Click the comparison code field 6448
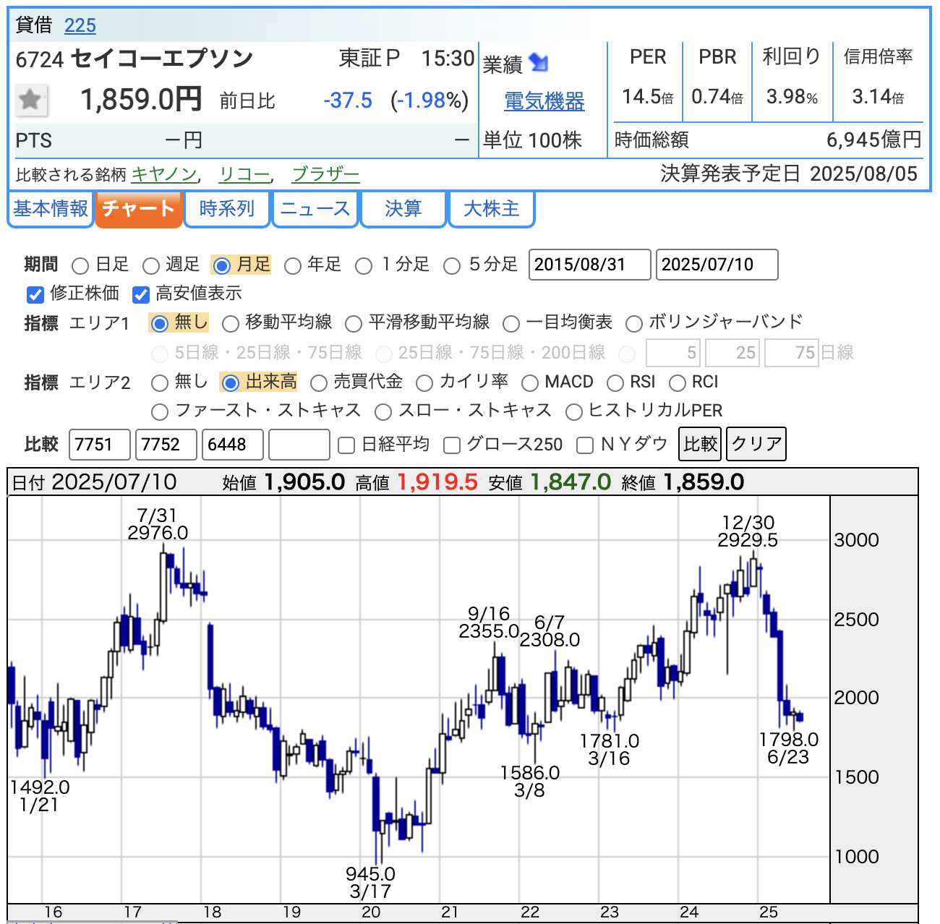Viewport: 940px width, 924px height. coord(233,445)
